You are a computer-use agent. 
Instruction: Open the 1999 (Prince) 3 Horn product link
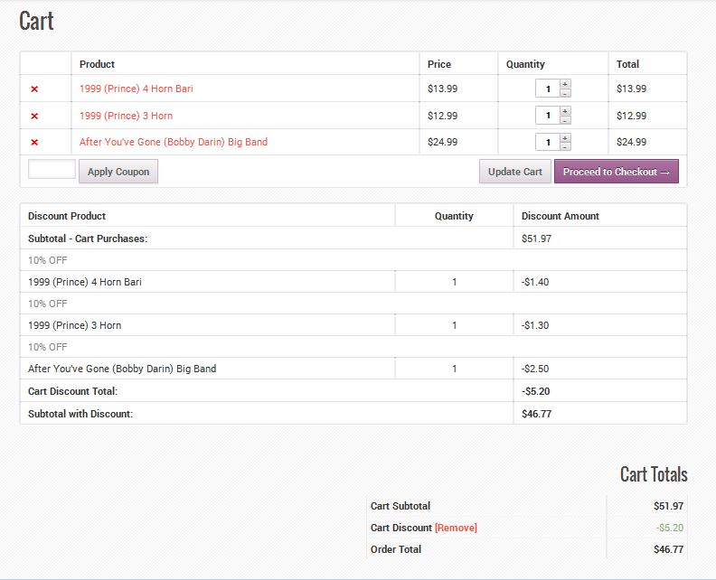click(126, 116)
